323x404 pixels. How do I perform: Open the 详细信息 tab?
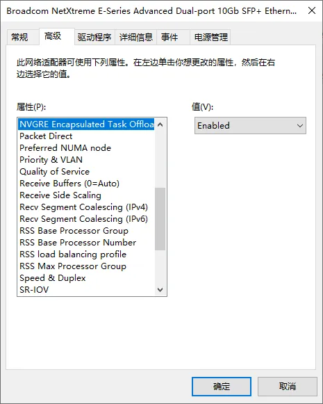[136, 38]
